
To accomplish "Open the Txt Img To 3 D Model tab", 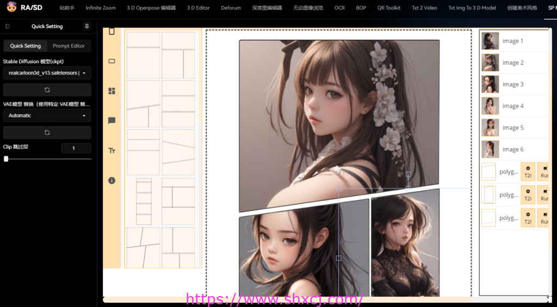I will 472,8.
